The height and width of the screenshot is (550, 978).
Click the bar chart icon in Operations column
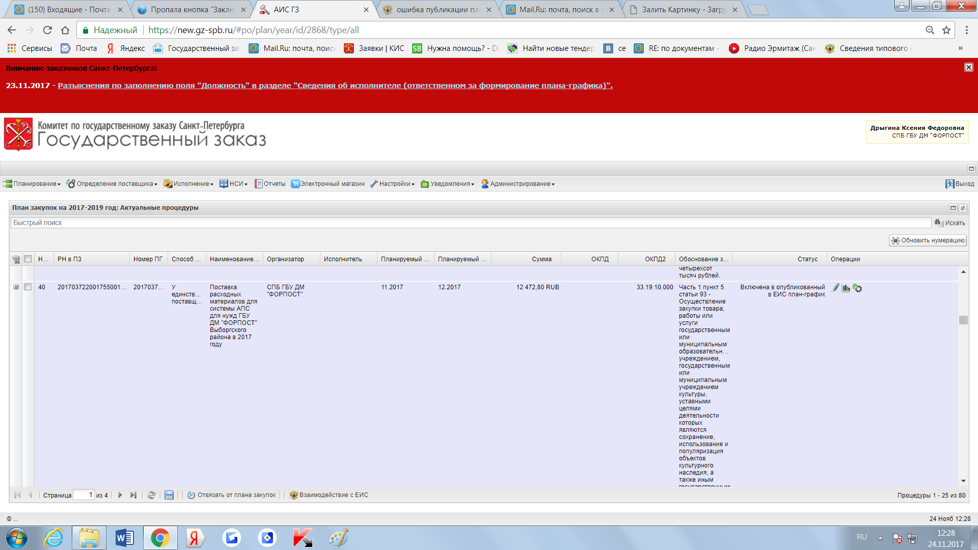point(846,288)
